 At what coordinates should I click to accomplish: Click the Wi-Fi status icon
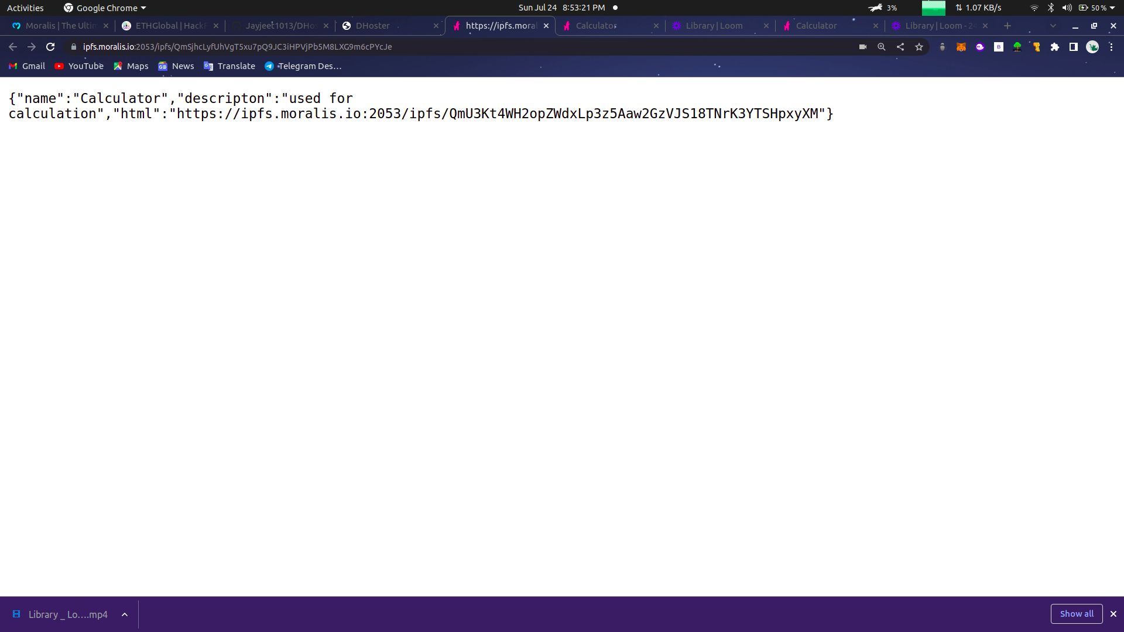click(x=1034, y=8)
